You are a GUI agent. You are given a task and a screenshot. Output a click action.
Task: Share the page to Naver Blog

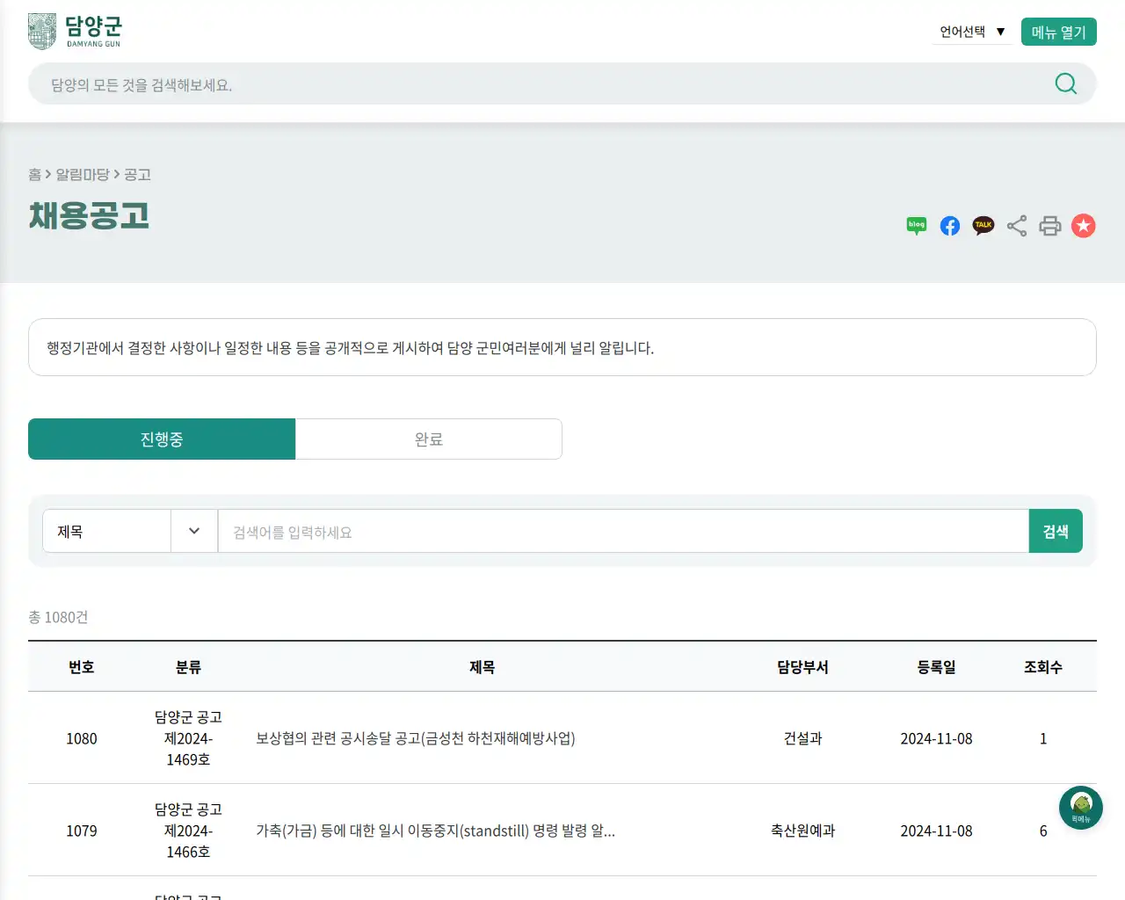pos(916,225)
